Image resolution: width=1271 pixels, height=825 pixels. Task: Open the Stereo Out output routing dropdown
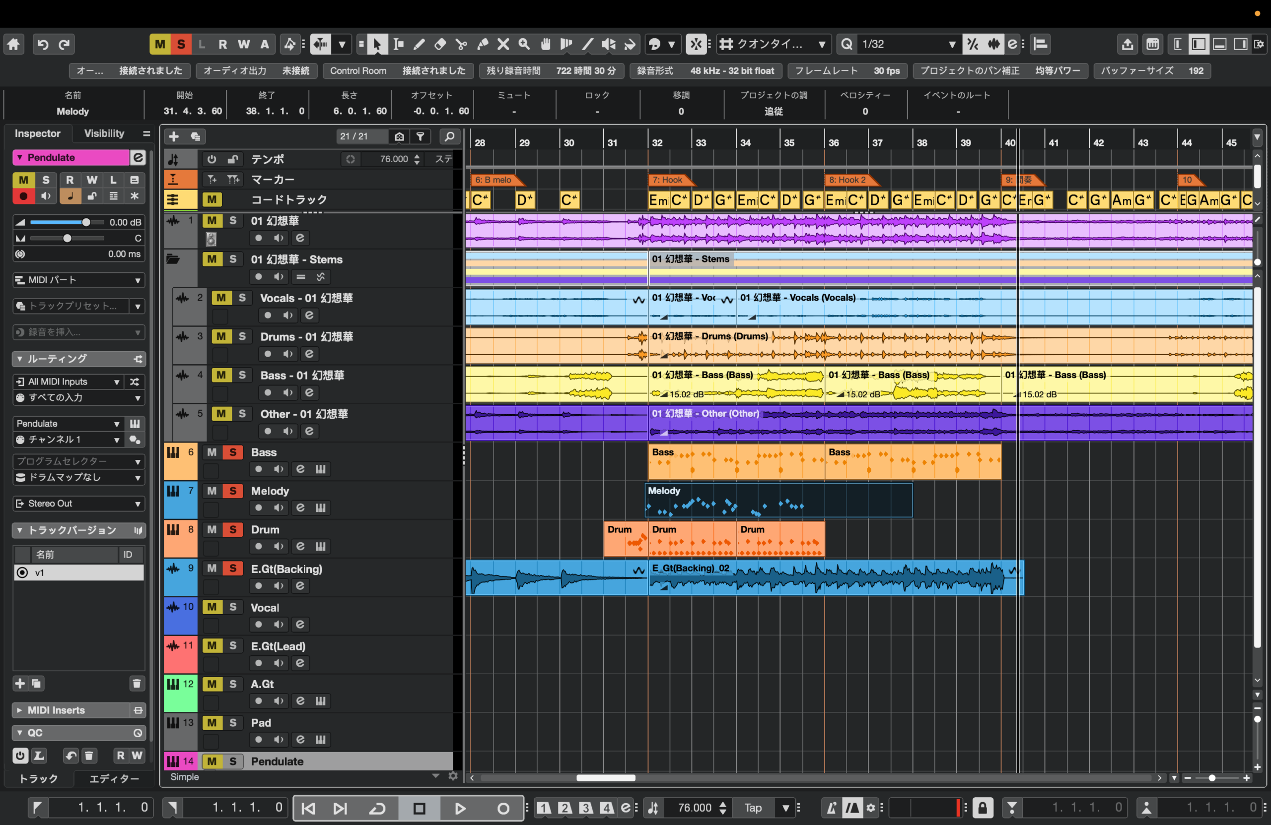click(78, 504)
